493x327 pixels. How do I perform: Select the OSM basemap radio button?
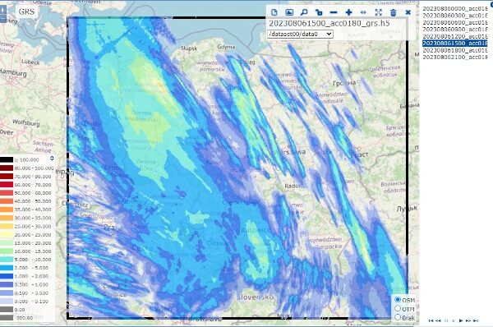pyautogui.click(x=398, y=300)
